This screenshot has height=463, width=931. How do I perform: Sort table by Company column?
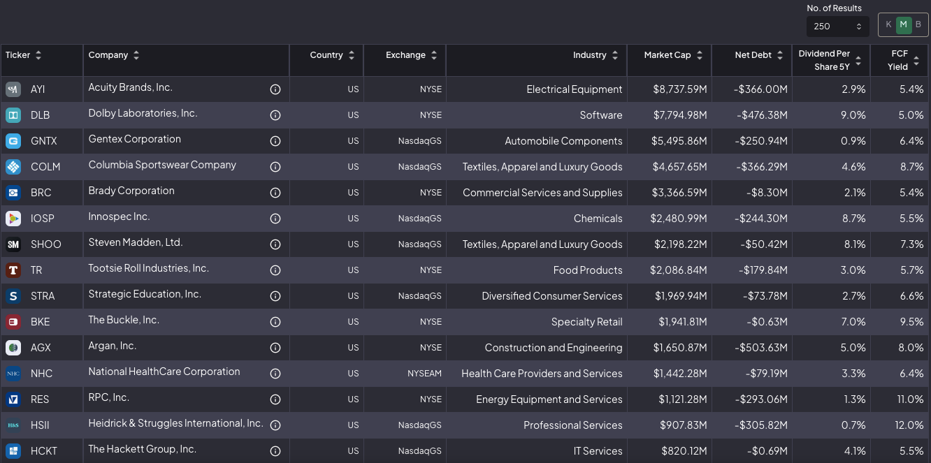pos(136,55)
